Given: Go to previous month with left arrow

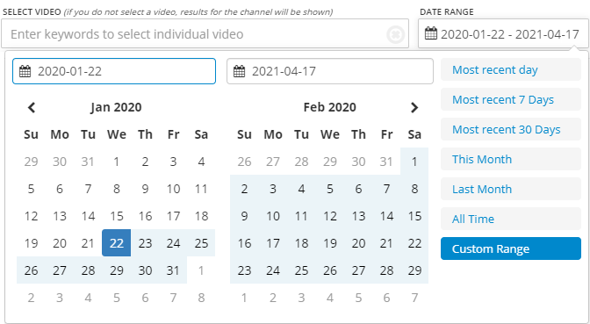Looking at the screenshot, I should point(32,108).
